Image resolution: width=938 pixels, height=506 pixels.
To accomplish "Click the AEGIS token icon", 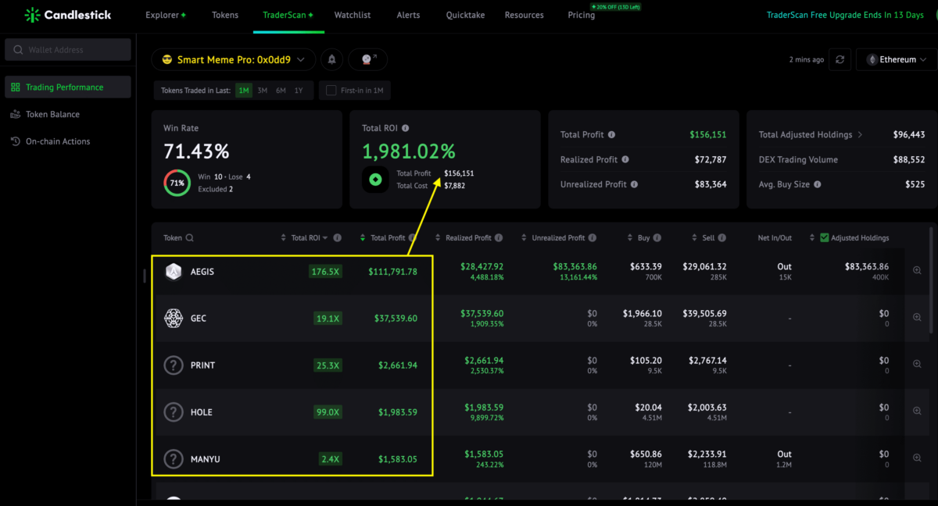I will coord(174,272).
